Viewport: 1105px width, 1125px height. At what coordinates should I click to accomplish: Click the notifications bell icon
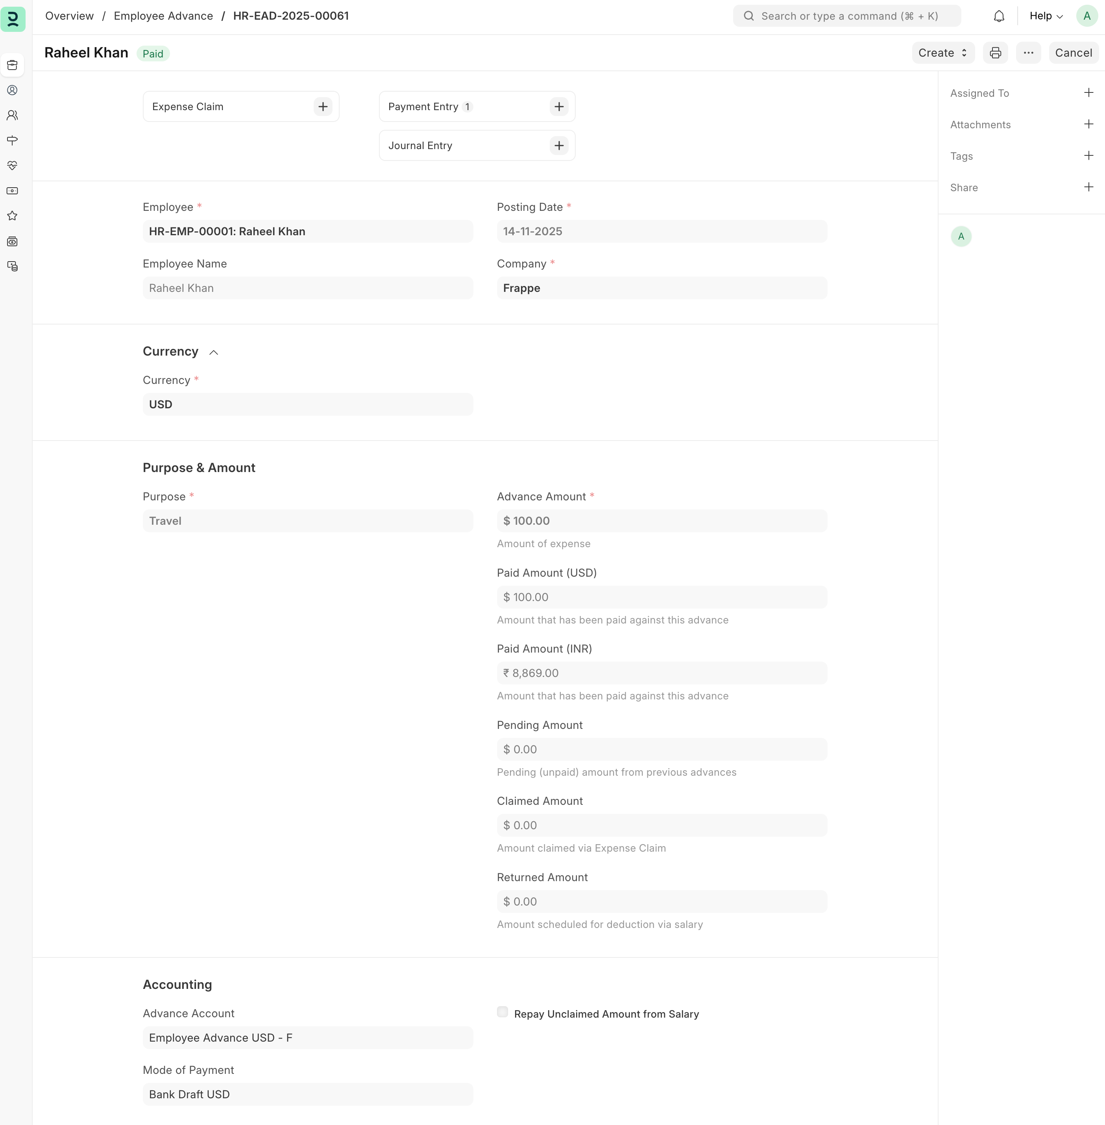(x=998, y=16)
